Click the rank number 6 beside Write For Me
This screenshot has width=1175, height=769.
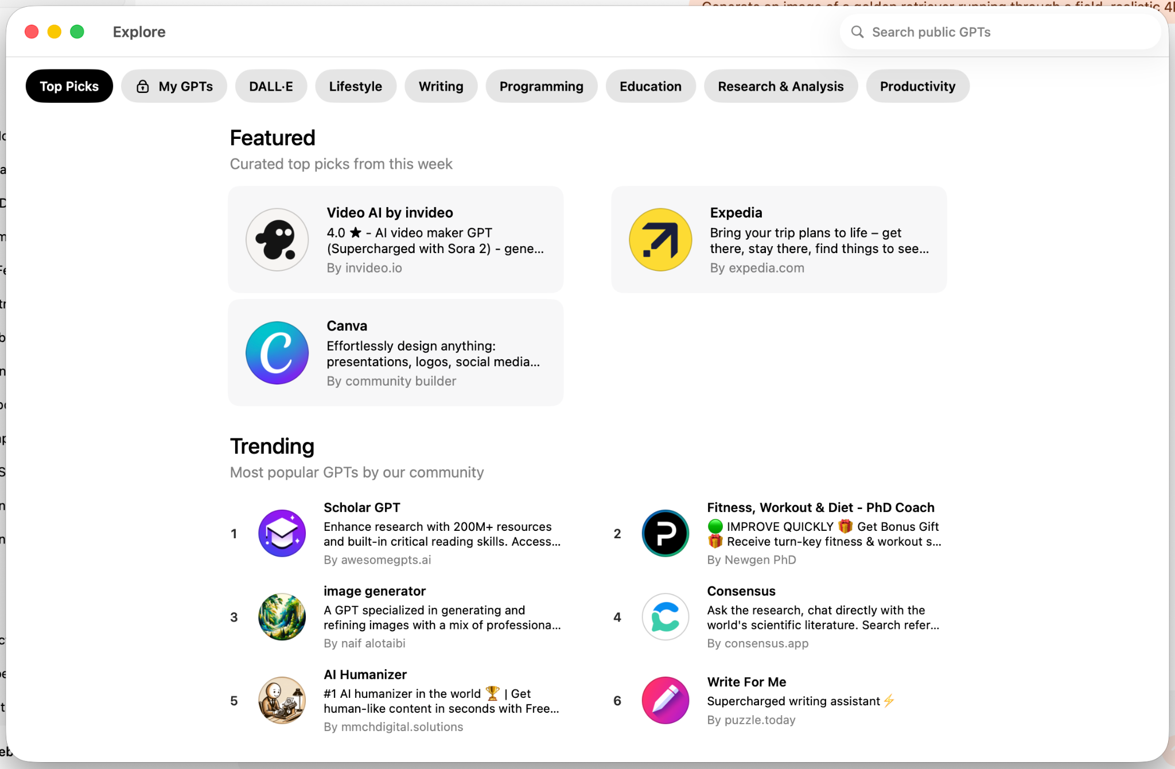click(x=617, y=701)
